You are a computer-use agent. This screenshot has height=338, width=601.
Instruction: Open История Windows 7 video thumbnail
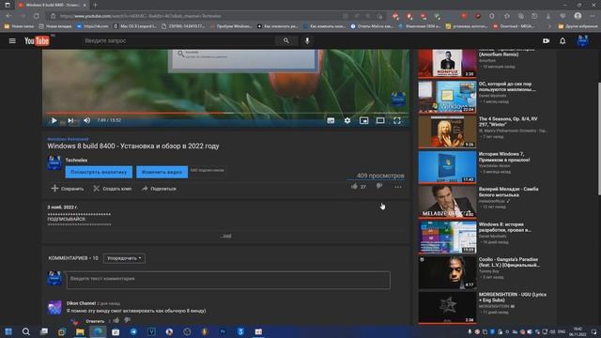click(x=447, y=167)
